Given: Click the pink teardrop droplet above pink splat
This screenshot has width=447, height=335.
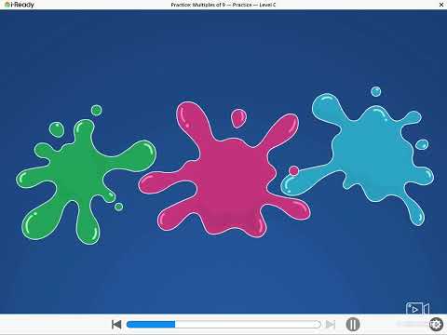Looking at the screenshot, I should pos(238,118).
